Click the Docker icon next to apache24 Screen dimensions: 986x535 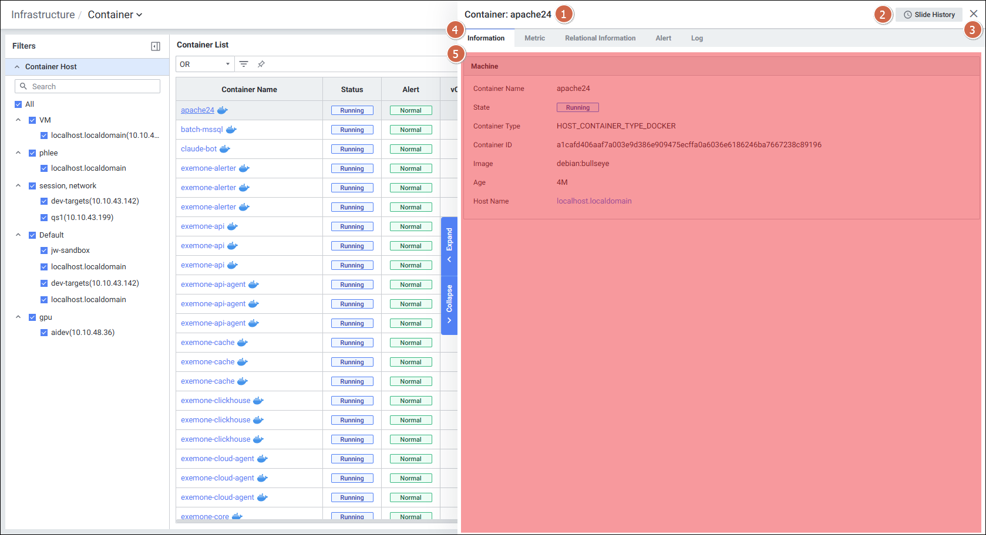click(223, 110)
